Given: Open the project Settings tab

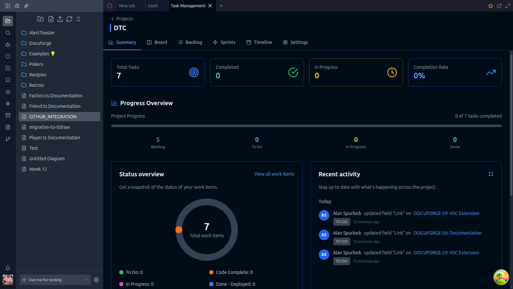Looking at the screenshot, I should [295, 42].
